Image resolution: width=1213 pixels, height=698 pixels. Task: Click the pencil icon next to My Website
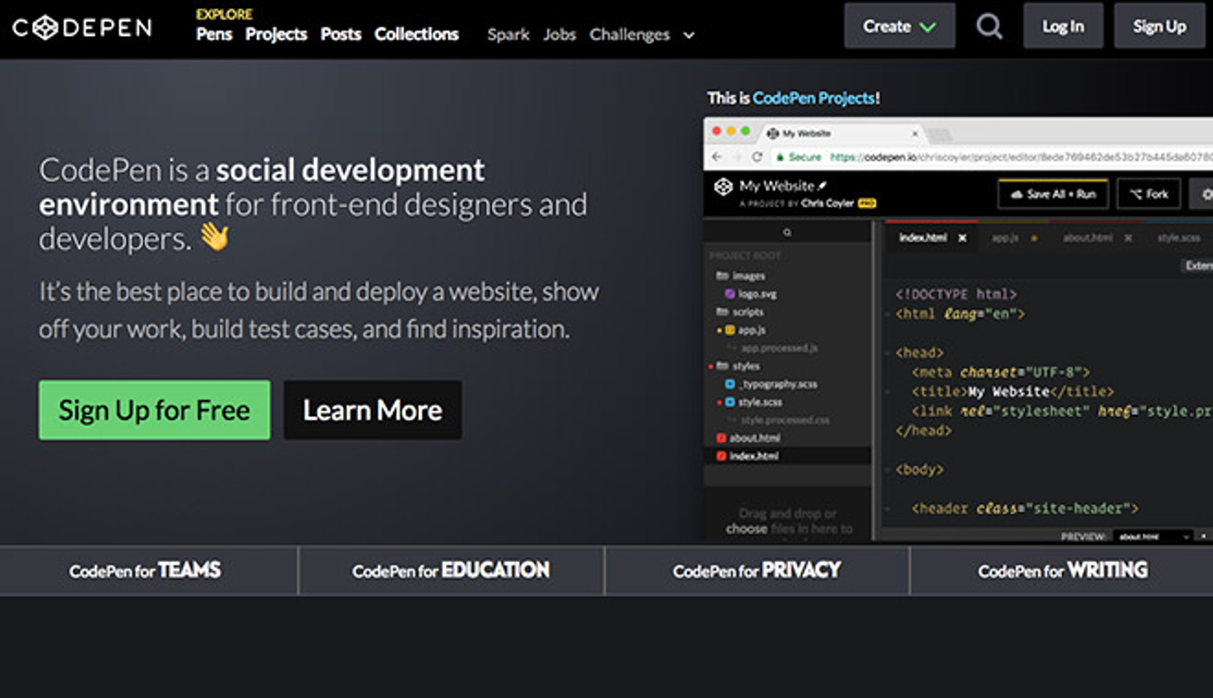coord(823,185)
